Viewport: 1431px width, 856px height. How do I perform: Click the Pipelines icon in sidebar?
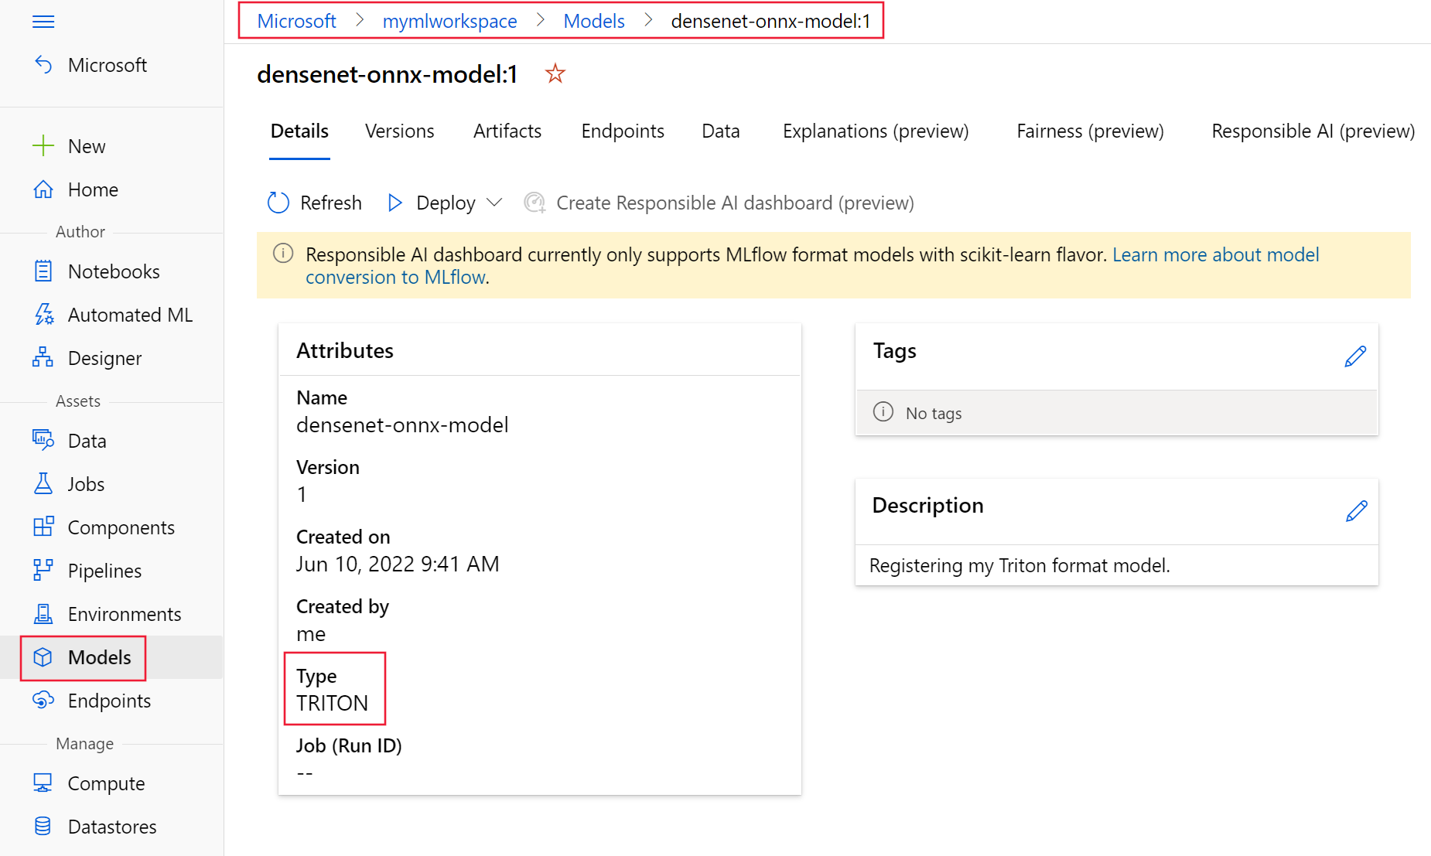[43, 571]
